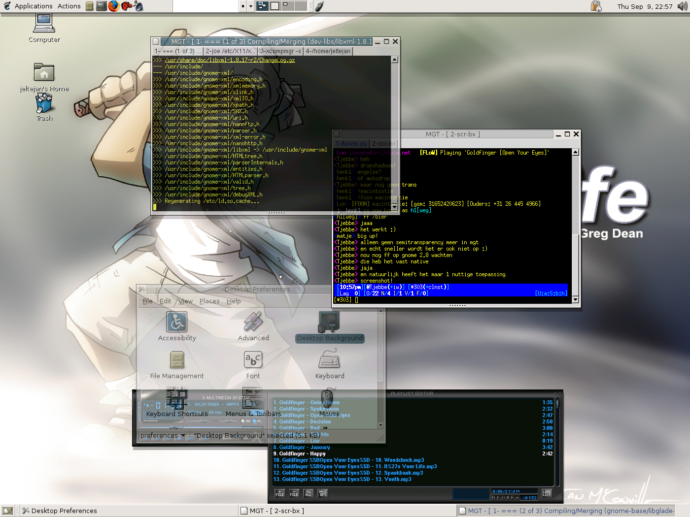The height and width of the screenshot is (517, 690).
Task: Click the padlock keyring icon in top panel
Action: click(596, 6)
